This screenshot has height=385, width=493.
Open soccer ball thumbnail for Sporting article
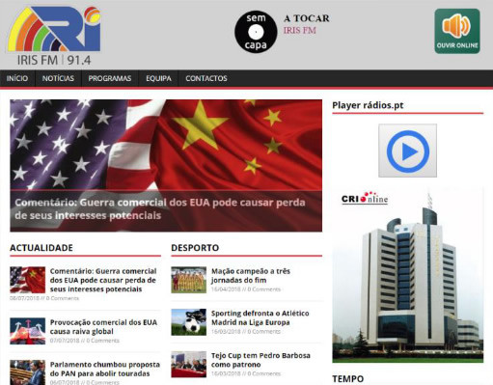tap(189, 322)
